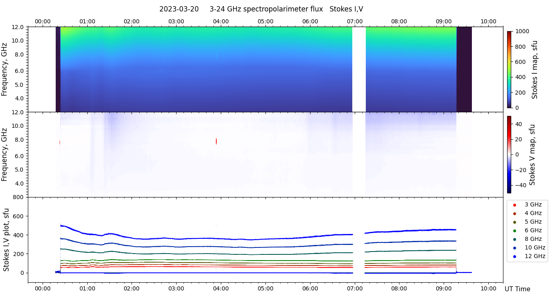Viewport: 553px width, 297px height.
Task: Select the blue 12 GHz legend marker
Action: [514, 256]
